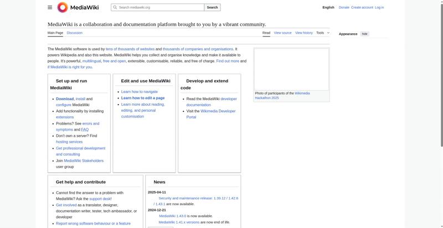This screenshot has height=228, width=443.
Task: Hide the Appearance panel
Action: [365, 34]
